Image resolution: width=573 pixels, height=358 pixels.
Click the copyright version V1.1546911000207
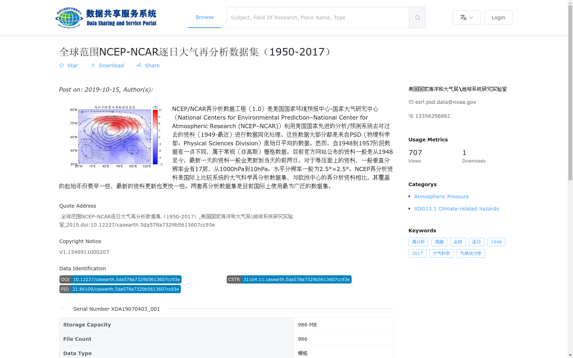click(x=84, y=252)
